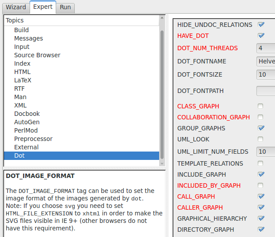The height and width of the screenshot is (237, 275).
Task: Toggle the HAVE_DOT checkbox
Action: click(261, 36)
